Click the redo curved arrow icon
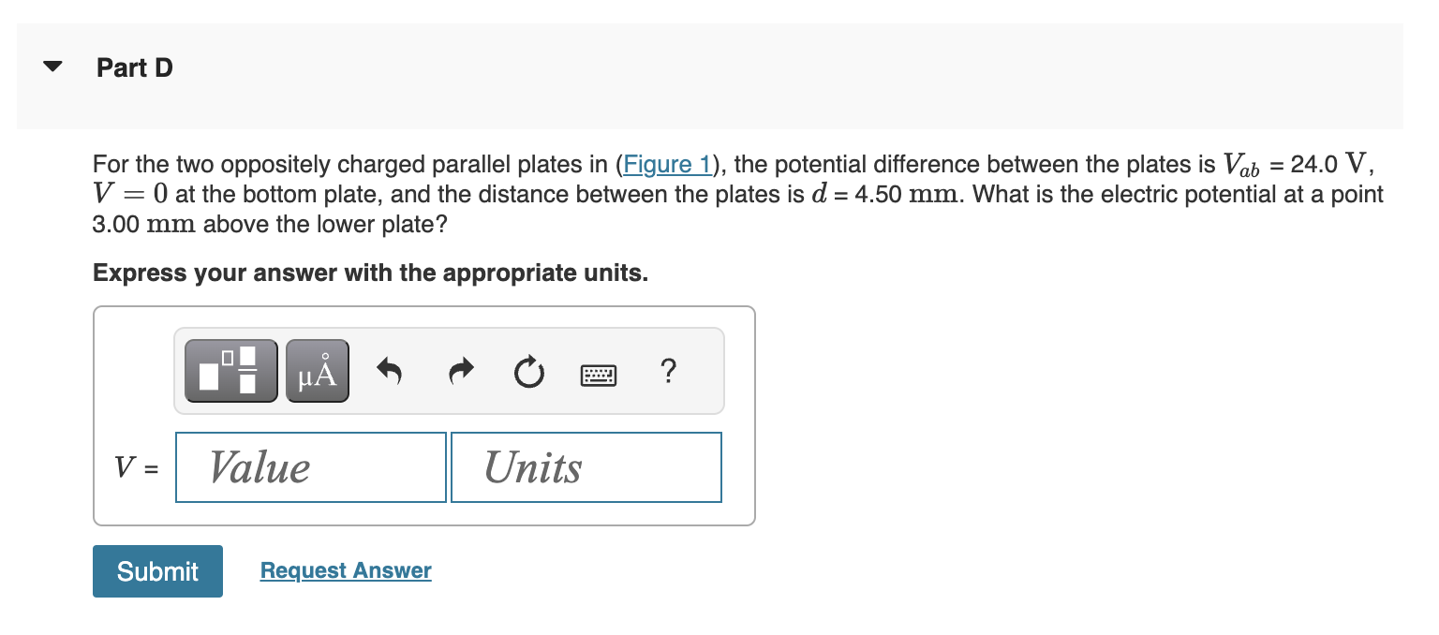The height and width of the screenshot is (635, 1439). coord(460,370)
